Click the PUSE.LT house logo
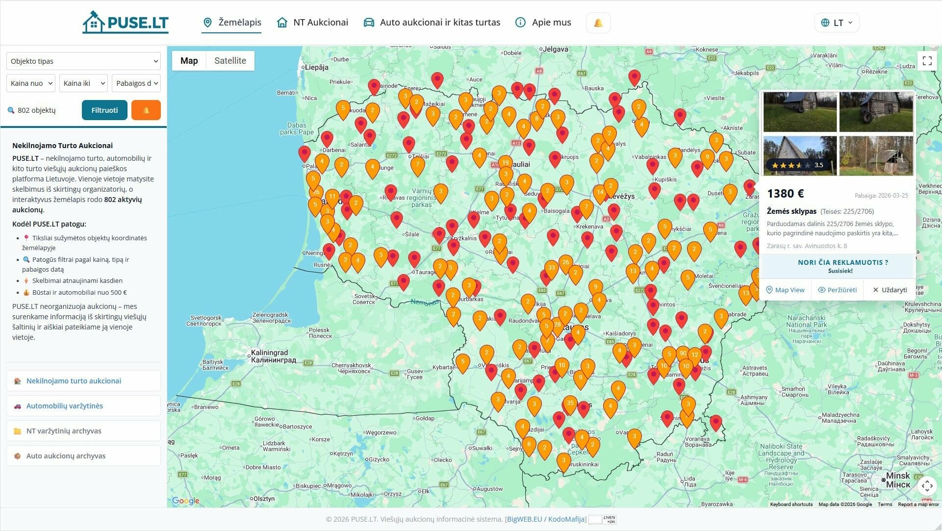The height and width of the screenshot is (531, 942). 126,23
